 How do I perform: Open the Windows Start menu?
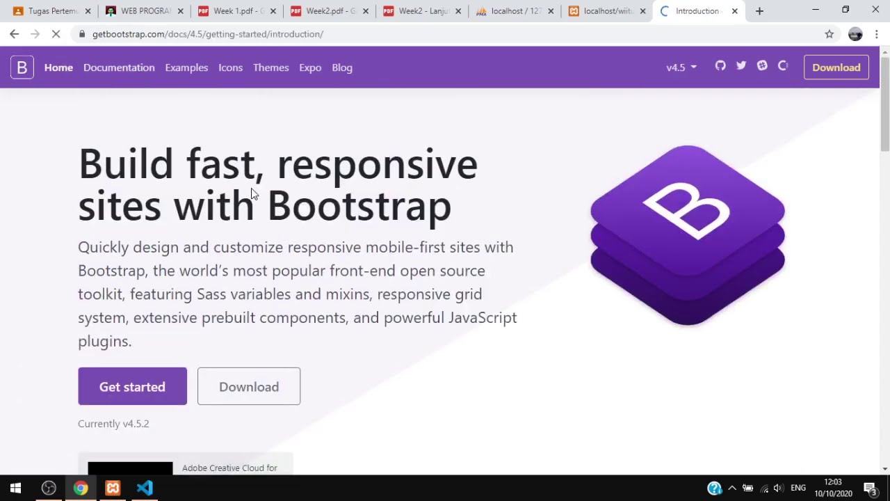(x=15, y=488)
